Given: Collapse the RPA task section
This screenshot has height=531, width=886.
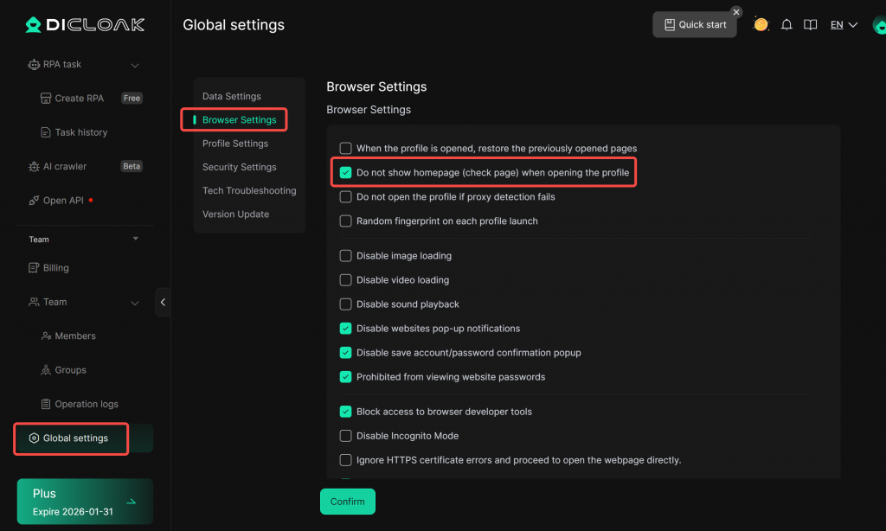Looking at the screenshot, I should [135, 65].
